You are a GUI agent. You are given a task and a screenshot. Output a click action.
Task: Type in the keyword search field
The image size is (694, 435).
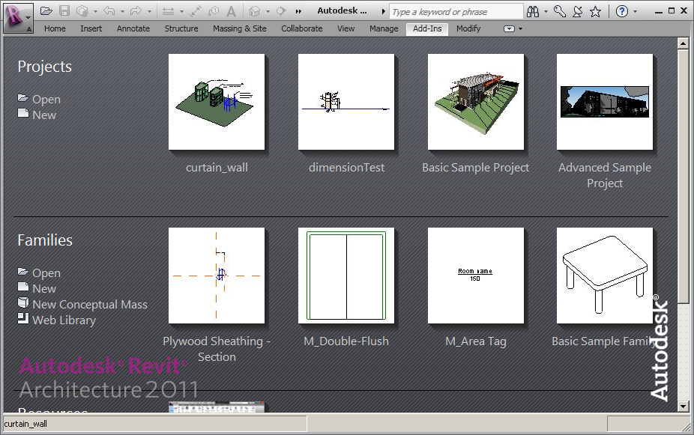[x=456, y=11]
